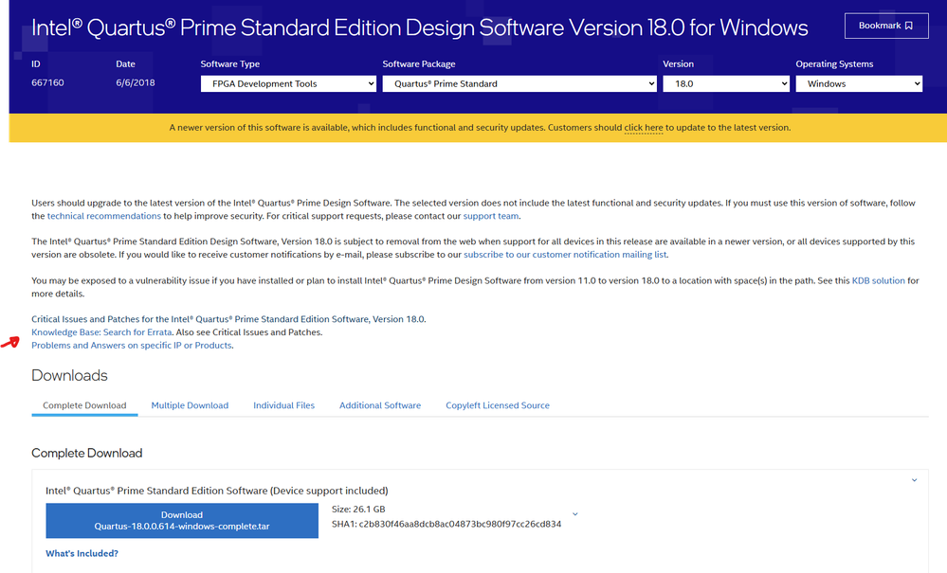The height and width of the screenshot is (573, 947).
Task: Open the KDB solution link
Action: click(878, 280)
